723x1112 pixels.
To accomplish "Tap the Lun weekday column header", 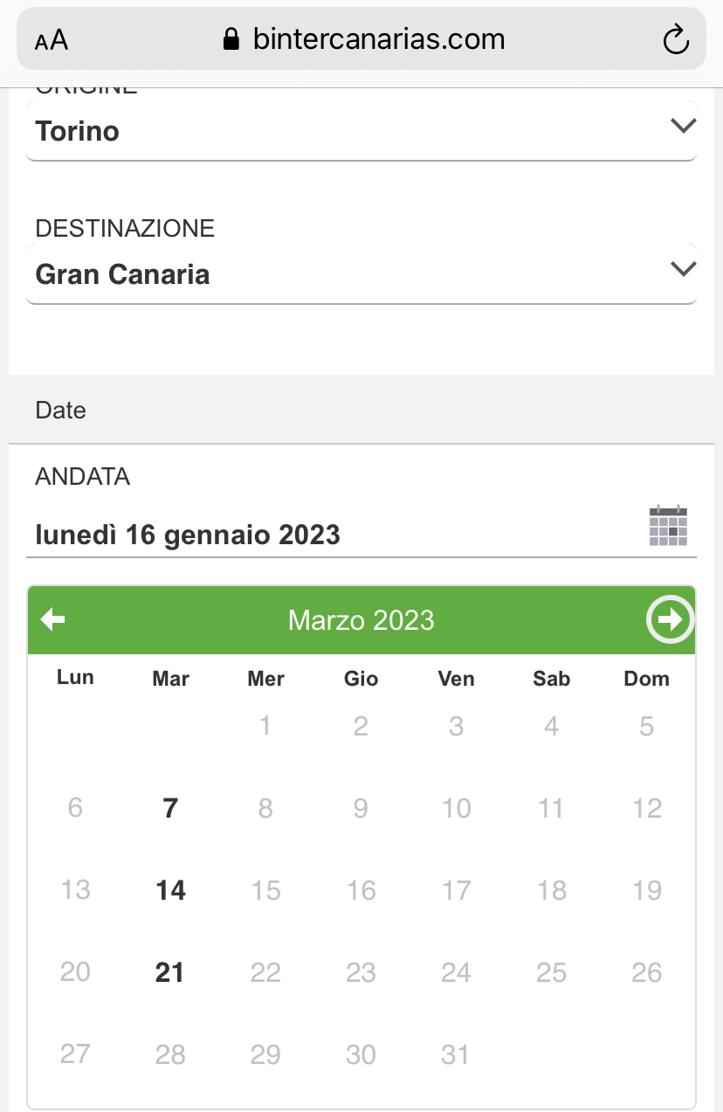I will coord(75,678).
